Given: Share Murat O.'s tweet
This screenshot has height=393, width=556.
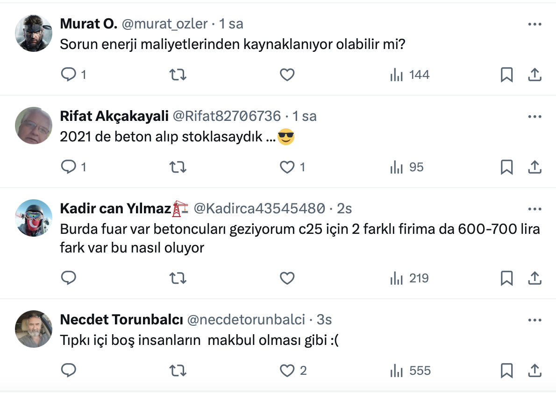Looking at the screenshot, I should tap(535, 75).
